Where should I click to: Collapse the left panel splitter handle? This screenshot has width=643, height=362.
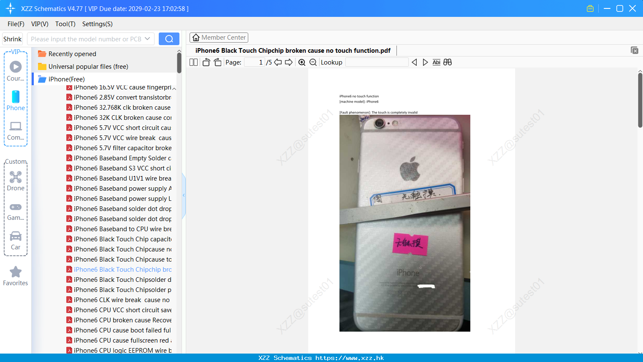(184, 195)
